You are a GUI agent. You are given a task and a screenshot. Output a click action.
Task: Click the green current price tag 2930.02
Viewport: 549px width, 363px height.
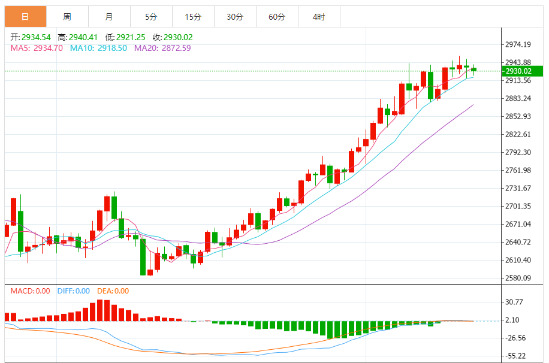tap(523, 71)
